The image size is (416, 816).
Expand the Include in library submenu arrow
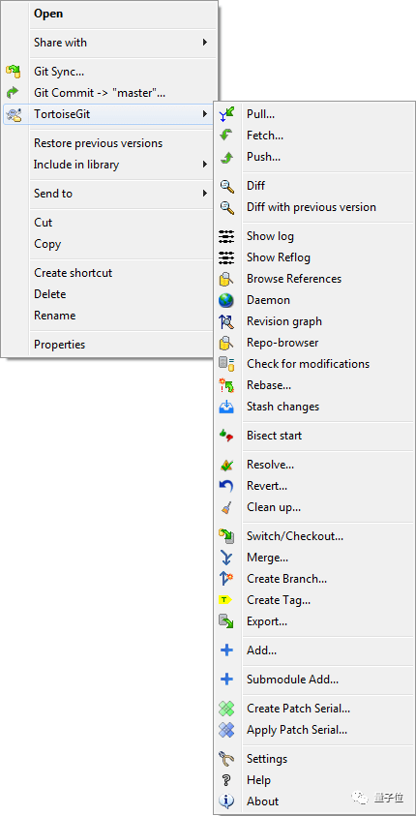205,165
